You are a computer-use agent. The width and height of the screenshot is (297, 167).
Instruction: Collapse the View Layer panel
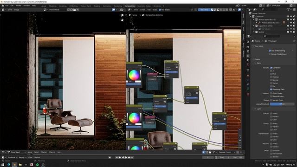pos(253,46)
